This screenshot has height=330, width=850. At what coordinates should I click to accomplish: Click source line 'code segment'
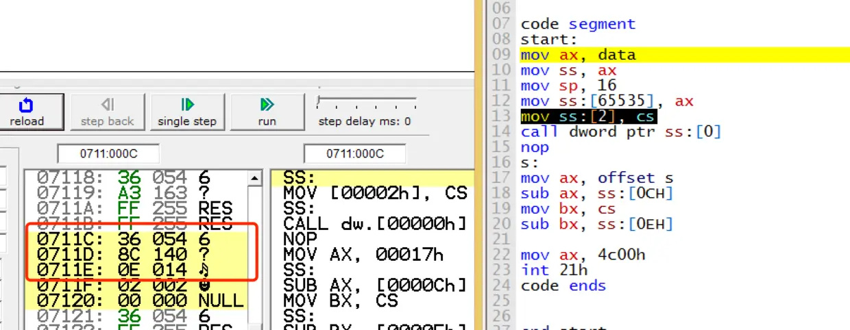[578, 24]
